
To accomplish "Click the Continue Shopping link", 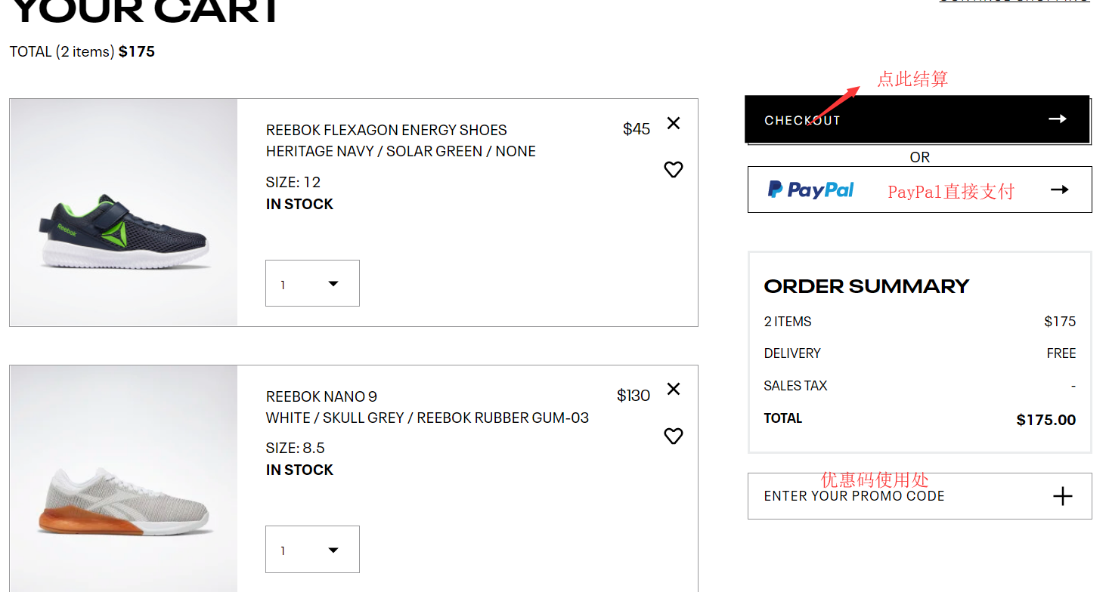I will click(1014, 2).
